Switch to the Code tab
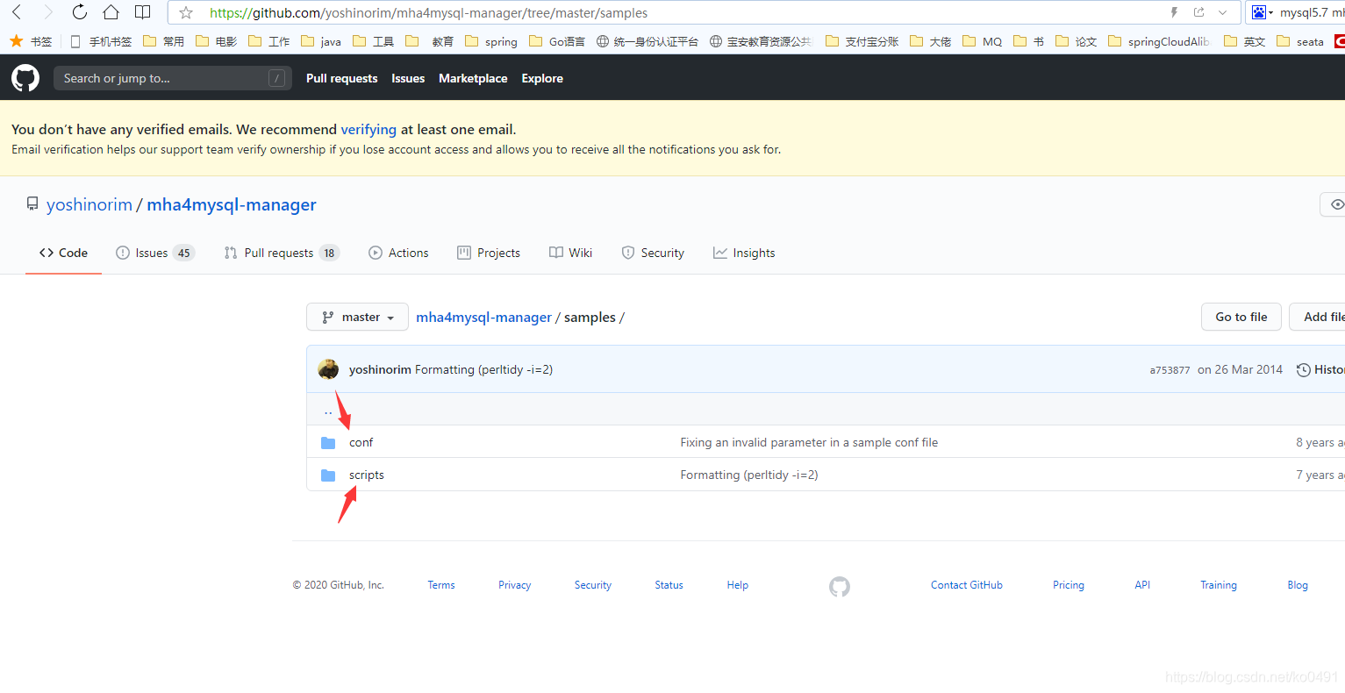Screen dimensions: 1345x693 (x=63, y=253)
